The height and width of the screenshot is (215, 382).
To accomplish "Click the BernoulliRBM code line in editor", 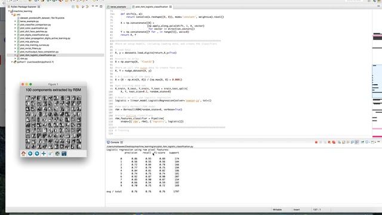I will click(x=149, y=109).
